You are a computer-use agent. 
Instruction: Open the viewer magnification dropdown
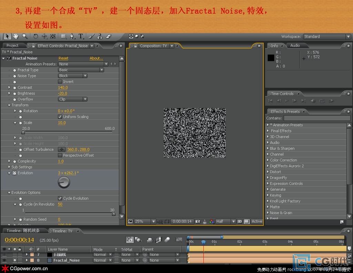(145, 221)
